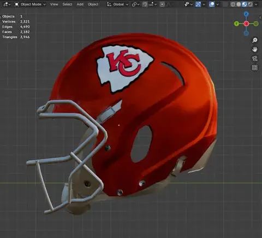This screenshot has width=262, height=238.
Task: Toggle the X-ray button
Action: (x=225, y=4)
